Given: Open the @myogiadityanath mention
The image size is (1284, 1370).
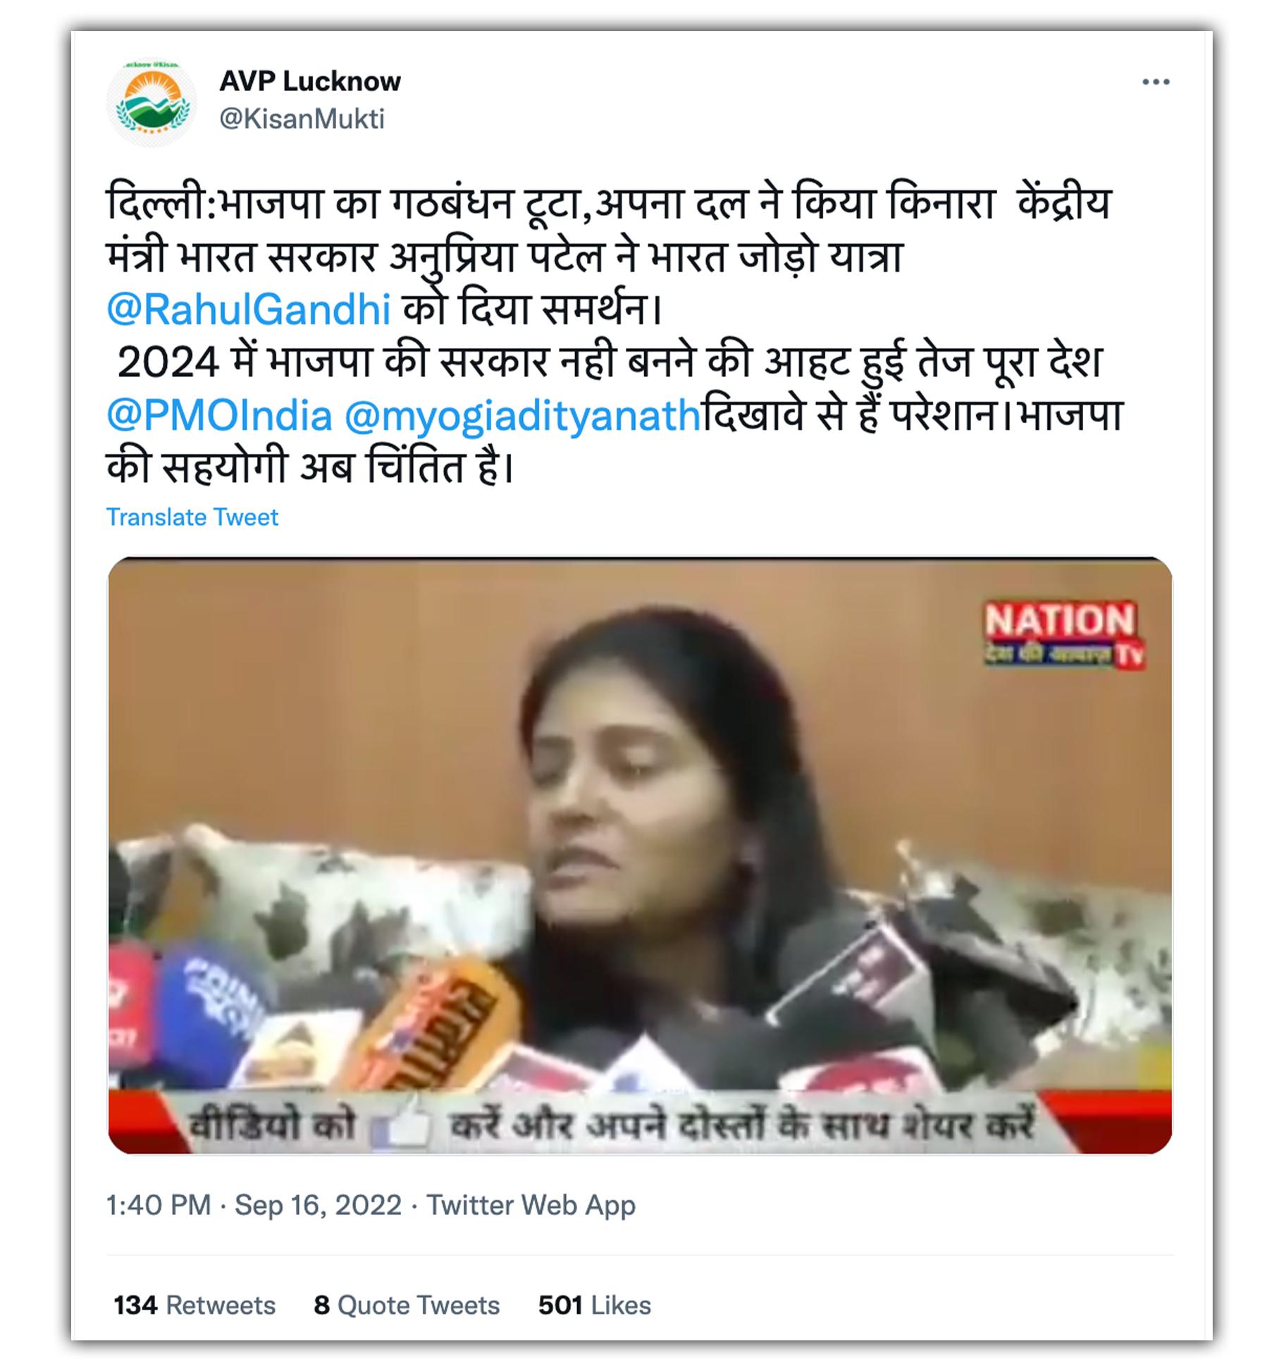Looking at the screenshot, I should 522,415.
